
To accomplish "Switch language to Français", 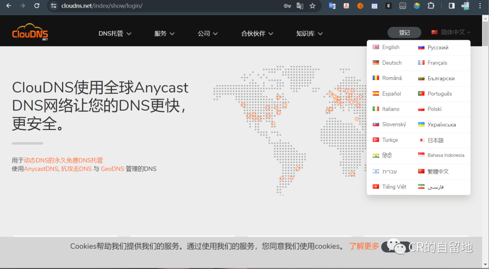I will (x=437, y=63).
